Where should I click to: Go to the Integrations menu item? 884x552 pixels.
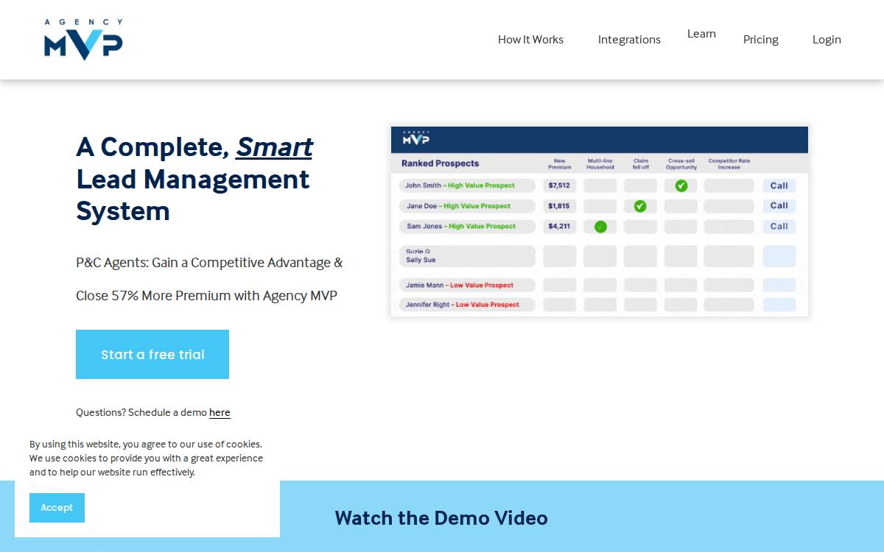tap(629, 40)
